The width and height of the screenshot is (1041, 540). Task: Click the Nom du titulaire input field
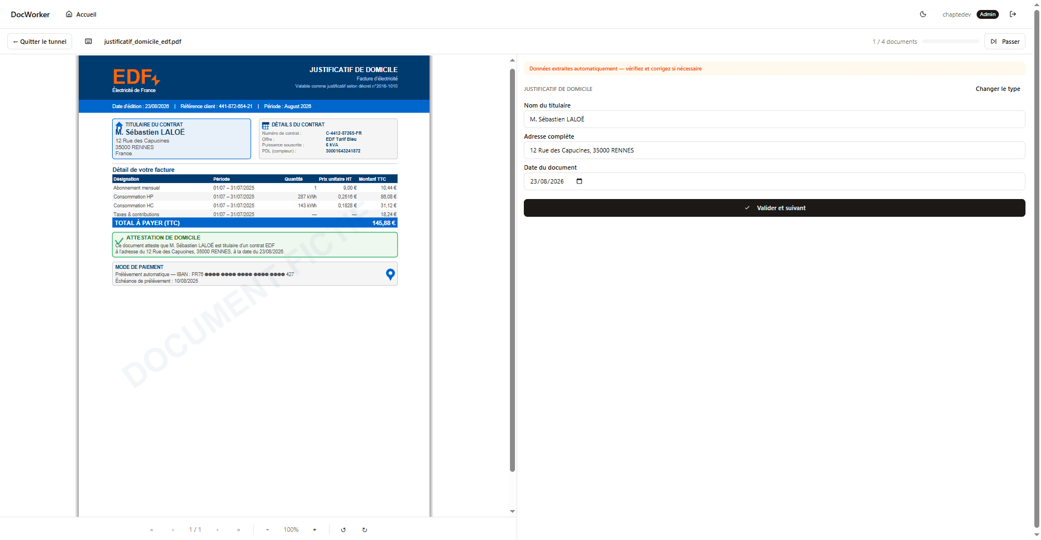[x=774, y=119]
